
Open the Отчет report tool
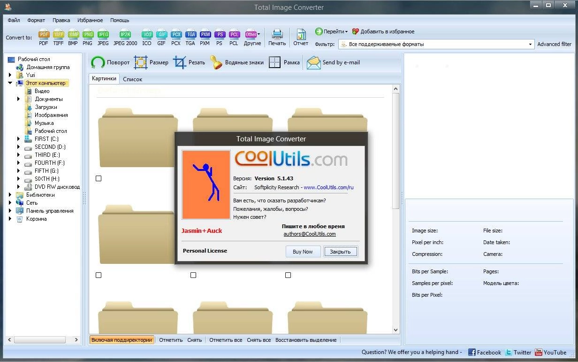point(301,38)
